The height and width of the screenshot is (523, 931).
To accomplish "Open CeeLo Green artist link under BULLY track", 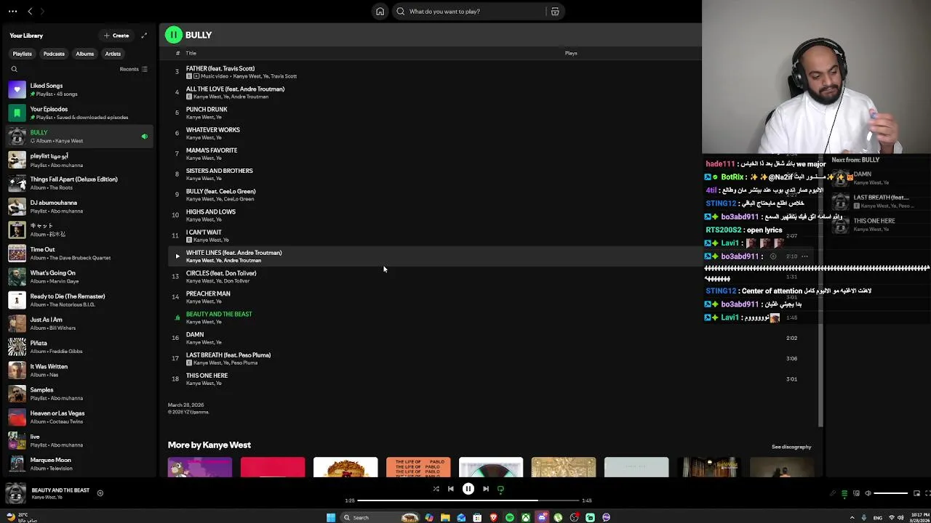I will (x=239, y=199).
